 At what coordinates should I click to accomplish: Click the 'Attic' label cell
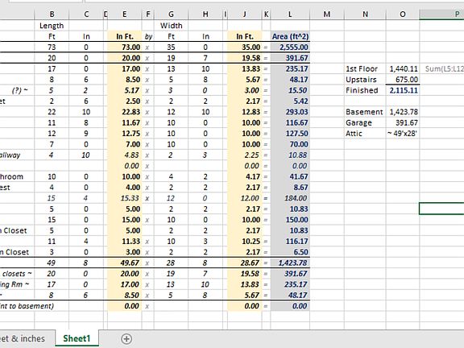[365, 134]
